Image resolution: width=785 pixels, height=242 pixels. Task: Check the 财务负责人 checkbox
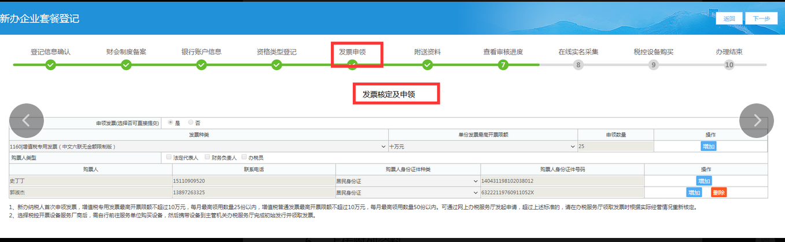(x=207, y=157)
